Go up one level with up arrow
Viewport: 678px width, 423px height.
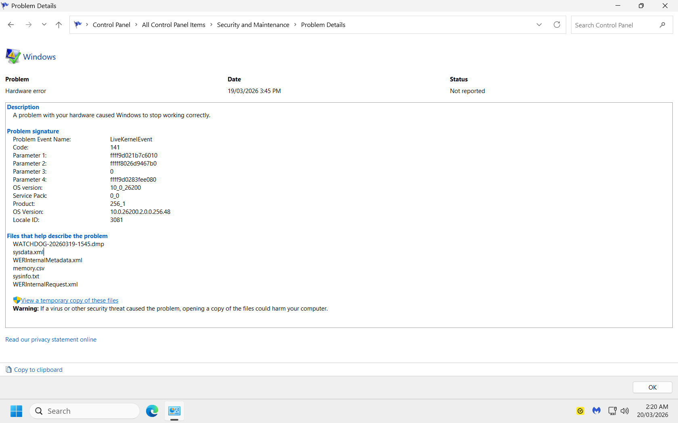[x=59, y=25]
